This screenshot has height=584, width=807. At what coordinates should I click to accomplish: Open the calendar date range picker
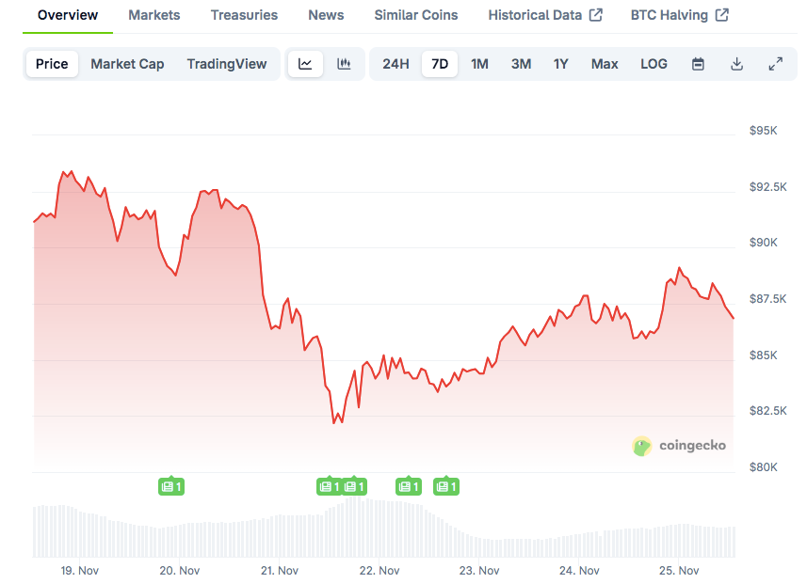coord(698,64)
